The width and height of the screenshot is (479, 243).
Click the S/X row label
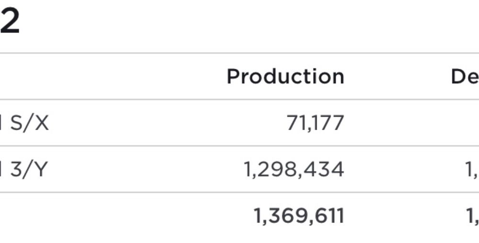click(x=29, y=123)
